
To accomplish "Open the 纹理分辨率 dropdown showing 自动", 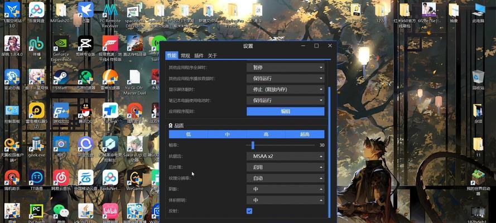I will [285, 178].
